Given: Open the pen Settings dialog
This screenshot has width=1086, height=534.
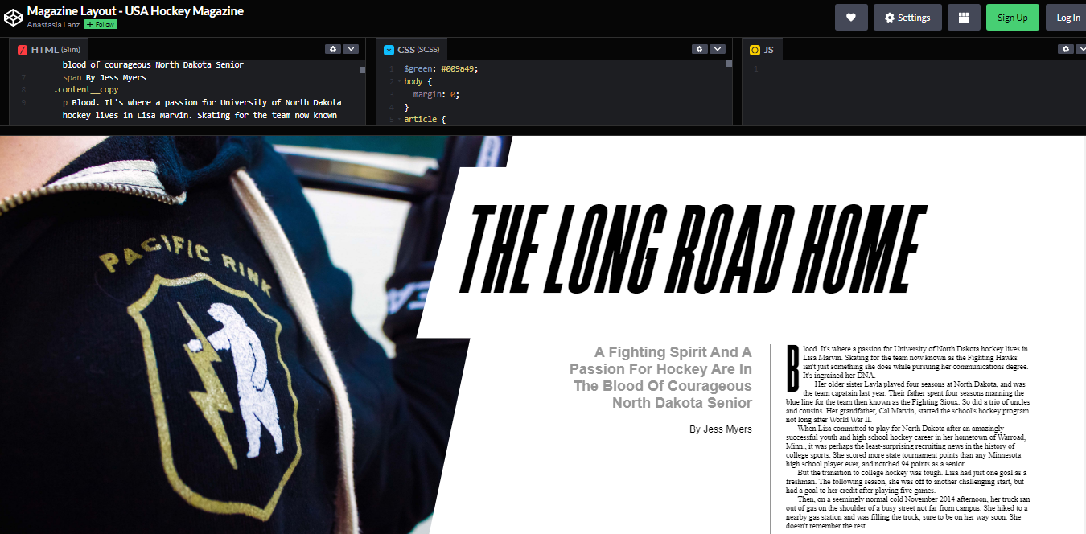Looking at the screenshot, I should (x=907, y=17).
